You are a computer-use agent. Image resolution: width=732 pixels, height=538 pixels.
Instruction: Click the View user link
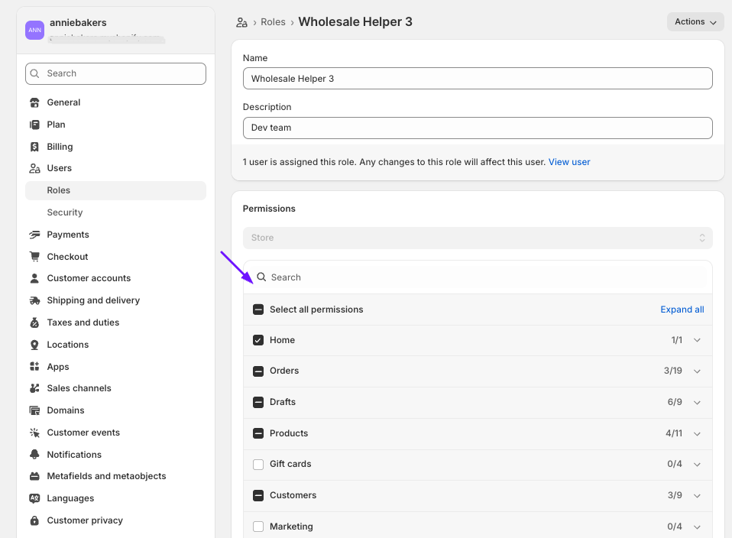pyautogui.click(x=569, y=162)
